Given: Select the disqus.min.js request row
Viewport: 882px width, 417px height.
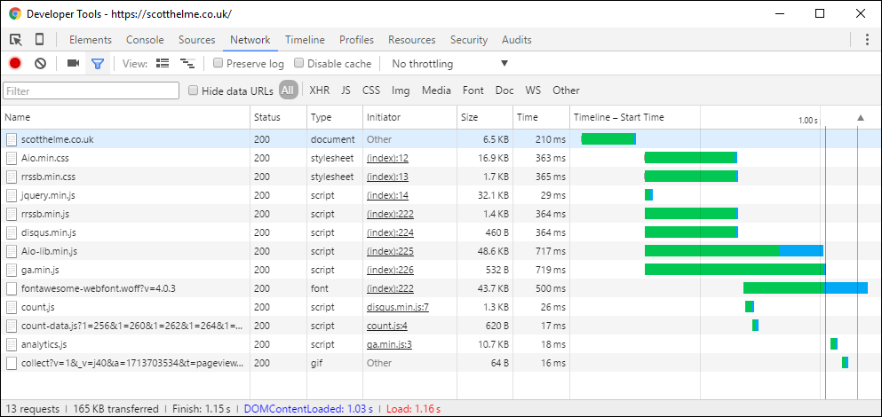Looking at the screenshot, I should pos(441,232).
